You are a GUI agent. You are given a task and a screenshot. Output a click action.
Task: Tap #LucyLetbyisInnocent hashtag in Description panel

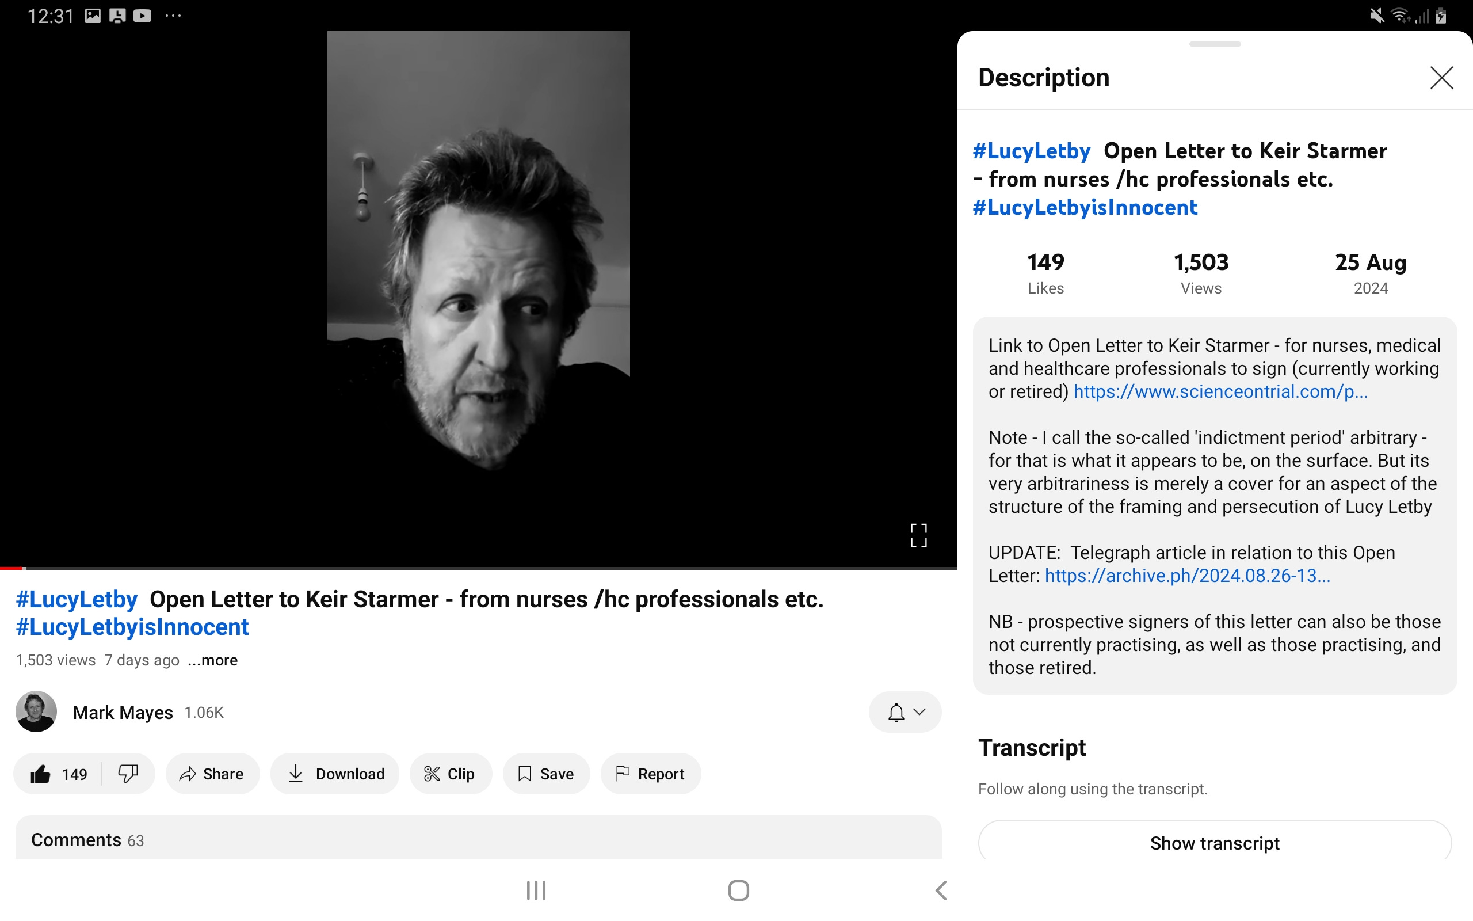(1085, 207)
